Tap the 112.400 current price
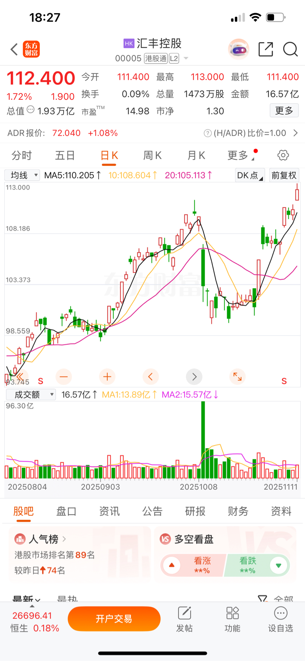 point(41,78)
